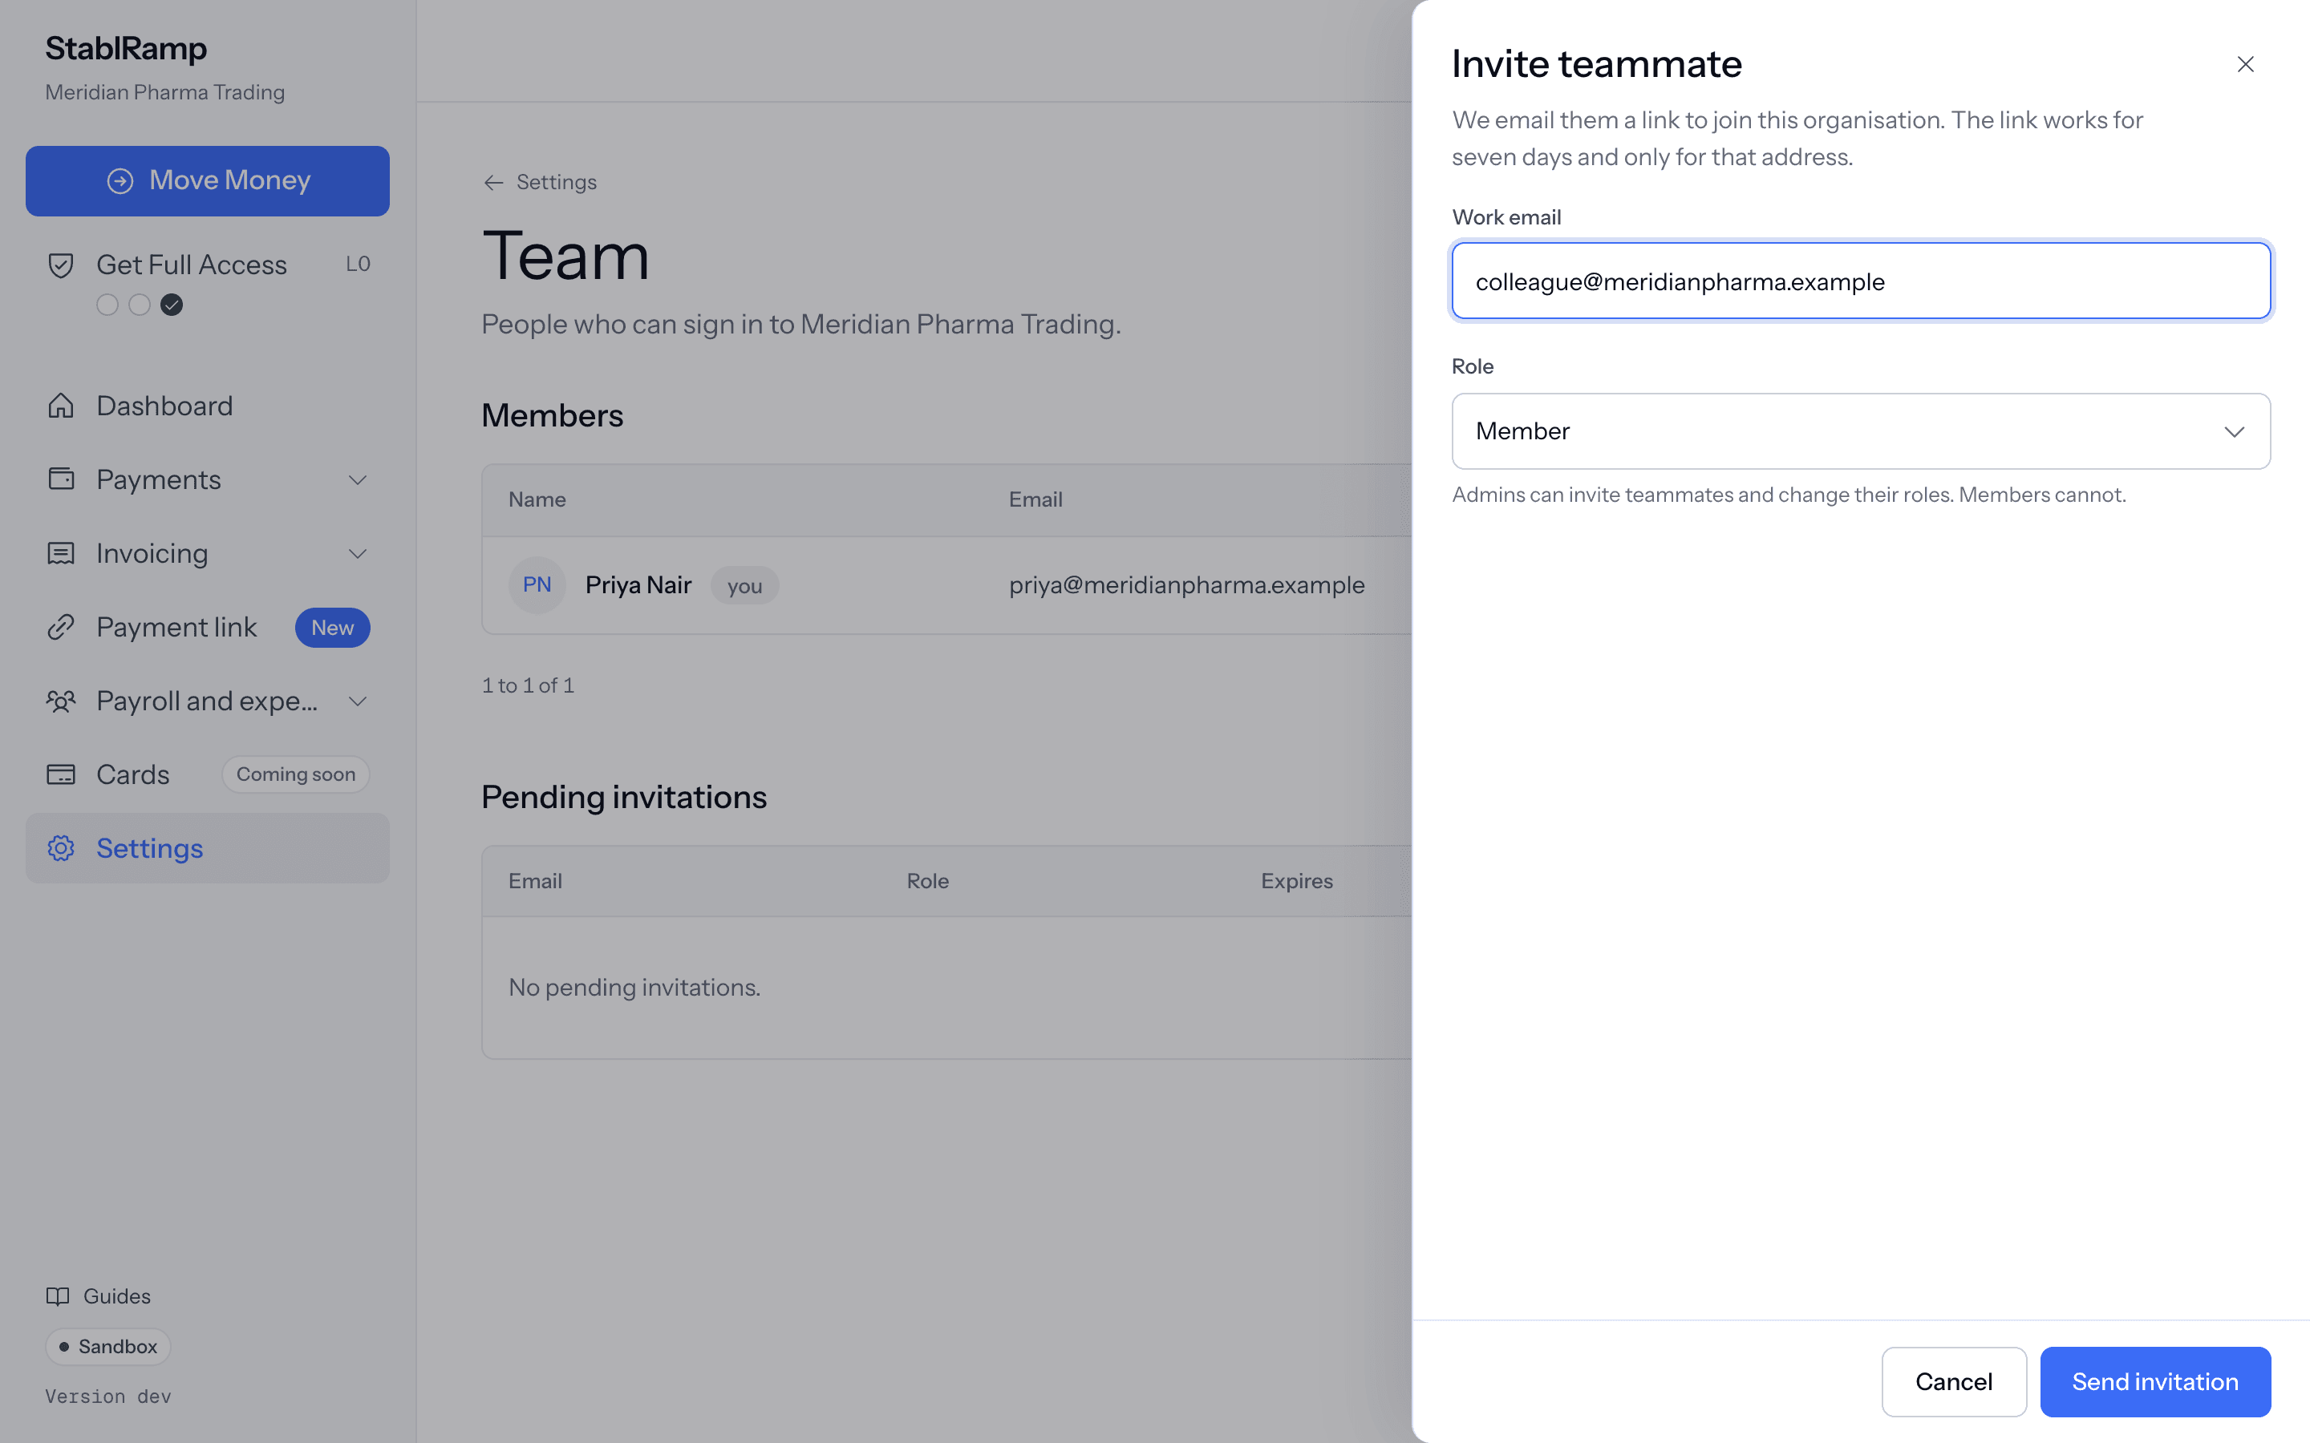Viewport: 2310px width, 1443px height.
Task: Click the Cards credit card icon
Action: tap(61, 774)
